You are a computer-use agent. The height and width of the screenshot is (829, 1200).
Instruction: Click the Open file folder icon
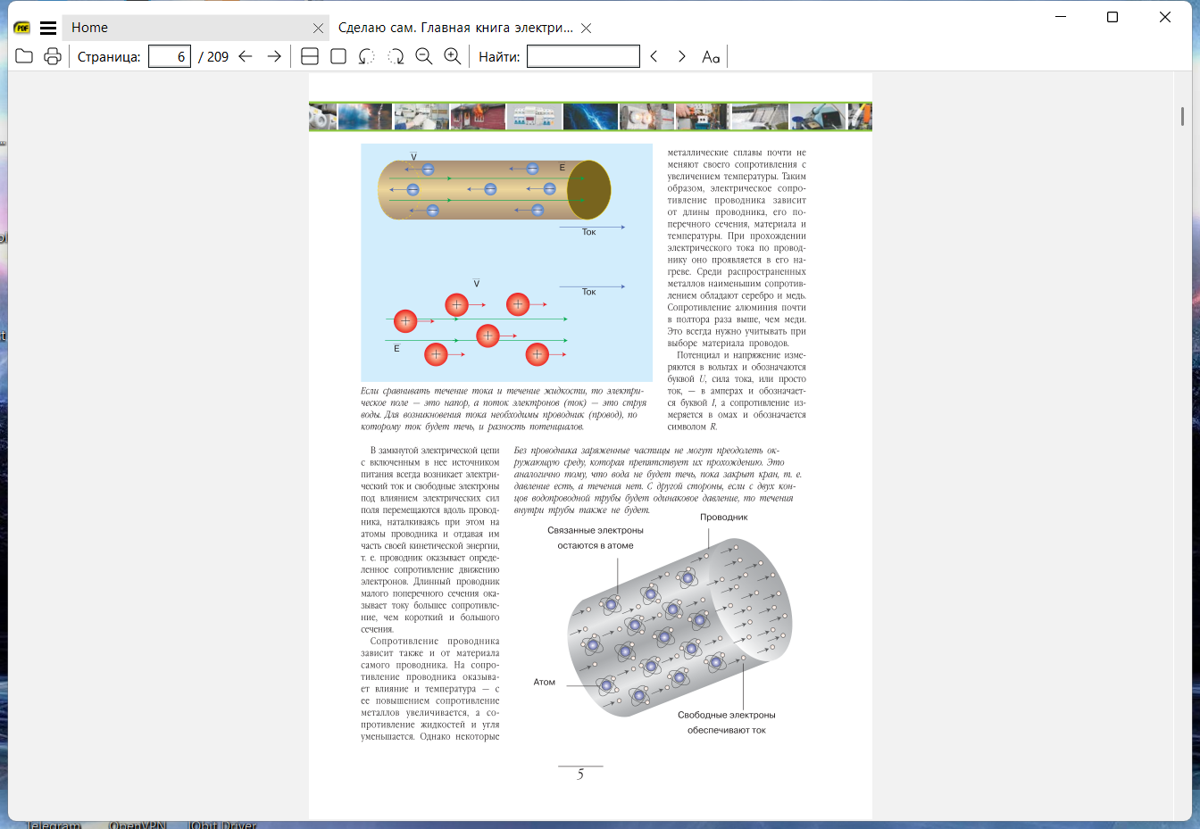point(24,56)
